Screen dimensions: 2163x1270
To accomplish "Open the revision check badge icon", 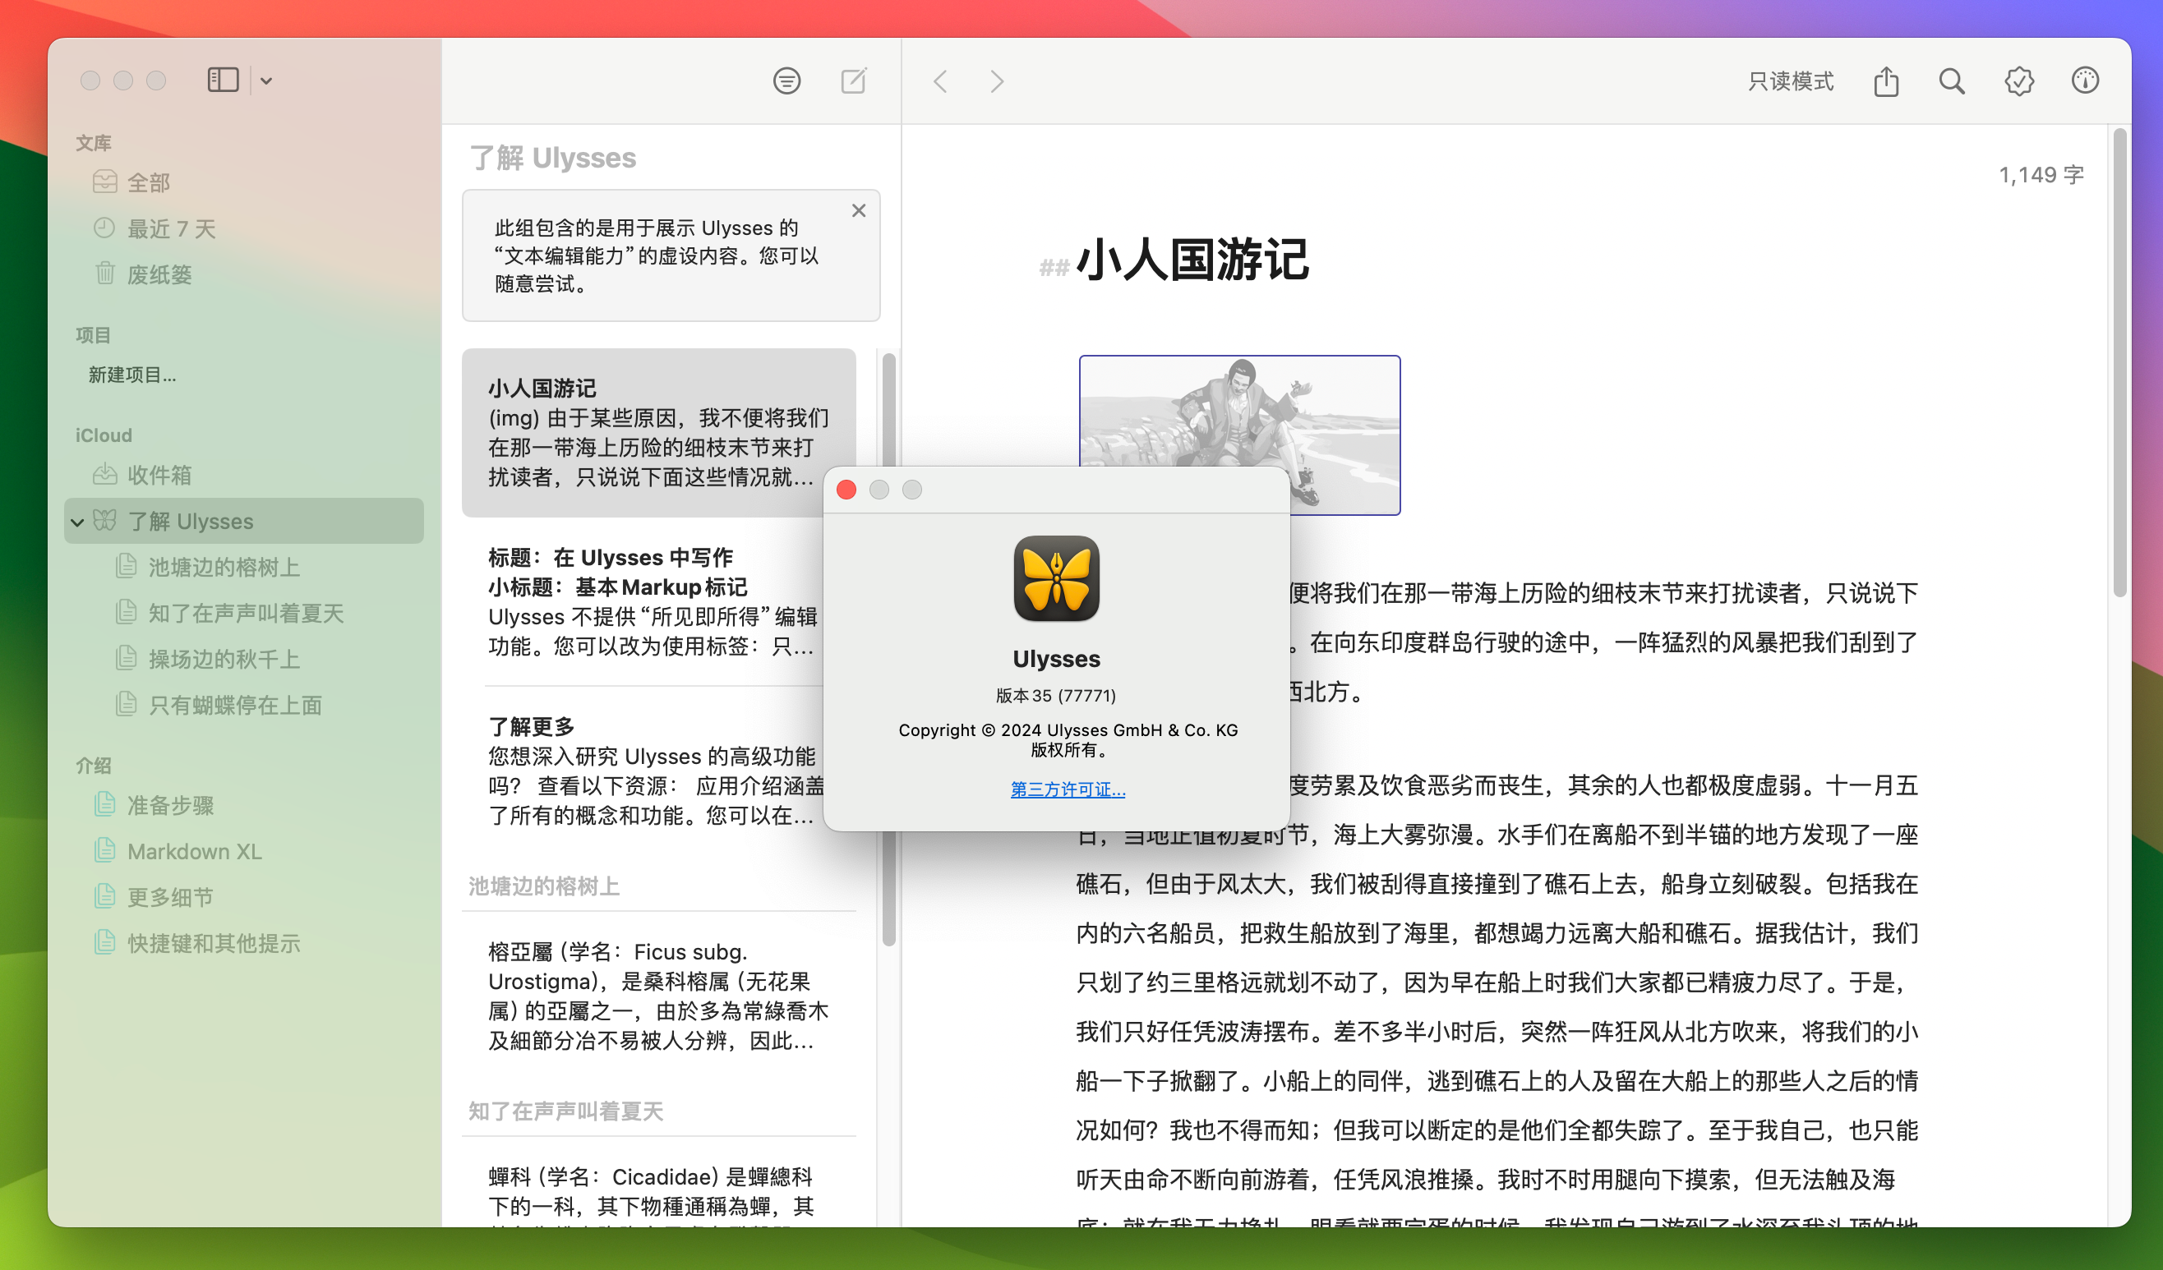I will (2019, 81).
